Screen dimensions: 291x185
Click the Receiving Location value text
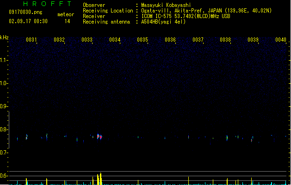tap(206, 11)
